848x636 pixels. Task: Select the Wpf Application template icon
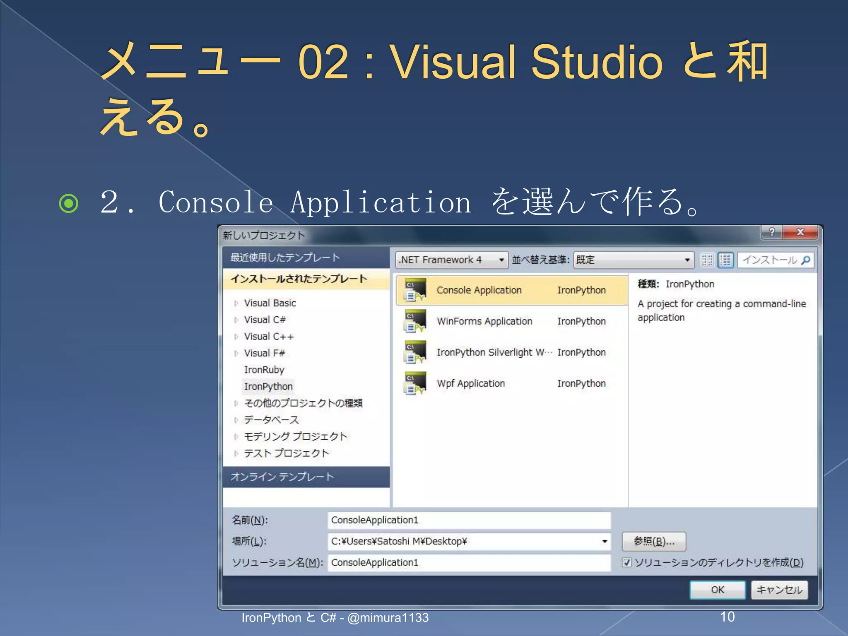coord(415,383)
